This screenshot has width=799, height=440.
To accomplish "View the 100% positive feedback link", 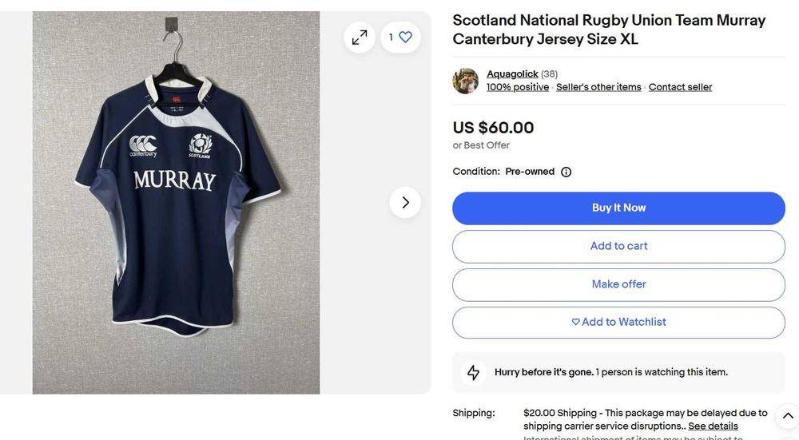I will 518,87.
